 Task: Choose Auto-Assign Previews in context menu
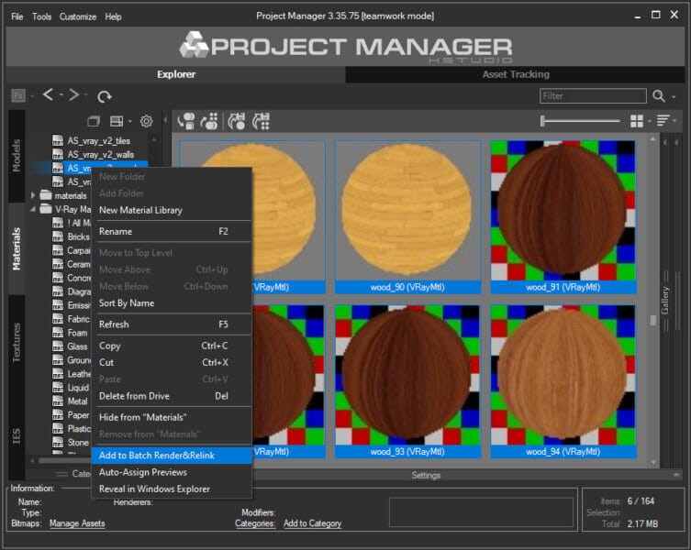pos(172,472)
